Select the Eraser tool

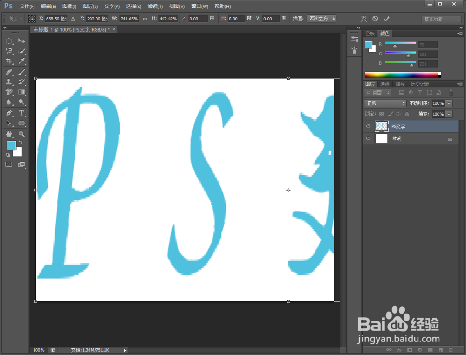tap(9, 92)
